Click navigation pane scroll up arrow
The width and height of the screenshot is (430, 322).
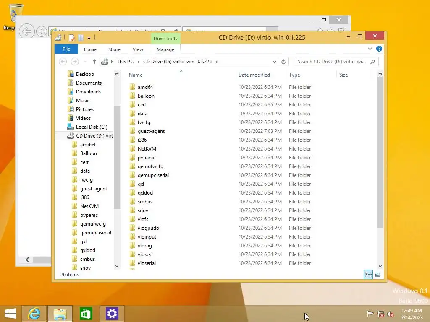tap(117, 74)
